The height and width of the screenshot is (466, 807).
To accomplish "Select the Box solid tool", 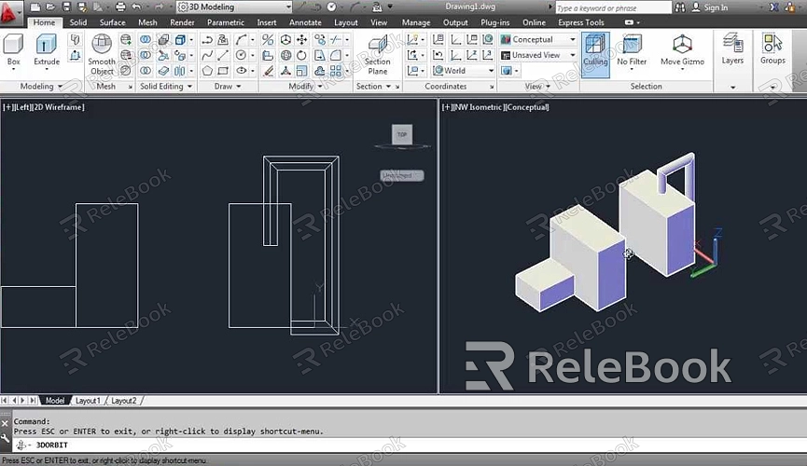I will pyautogui.click(x=13, y=50).
